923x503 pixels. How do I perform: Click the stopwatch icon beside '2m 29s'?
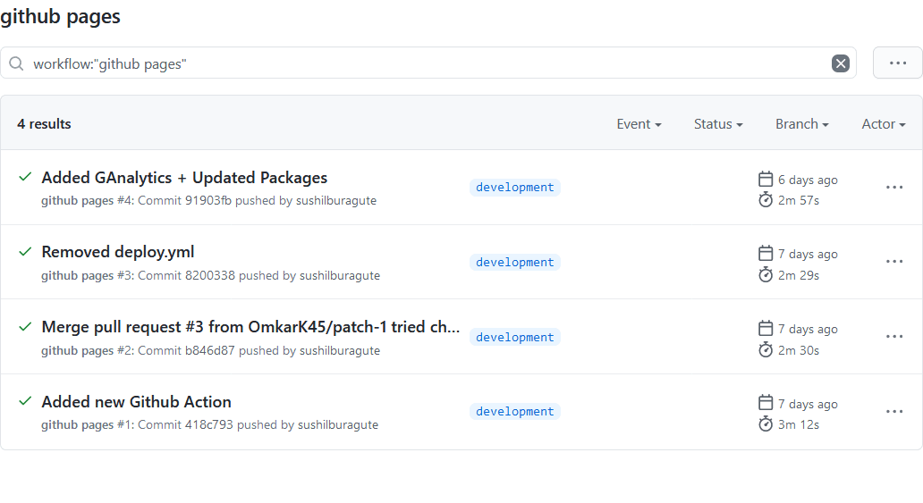tap(766, 274)
